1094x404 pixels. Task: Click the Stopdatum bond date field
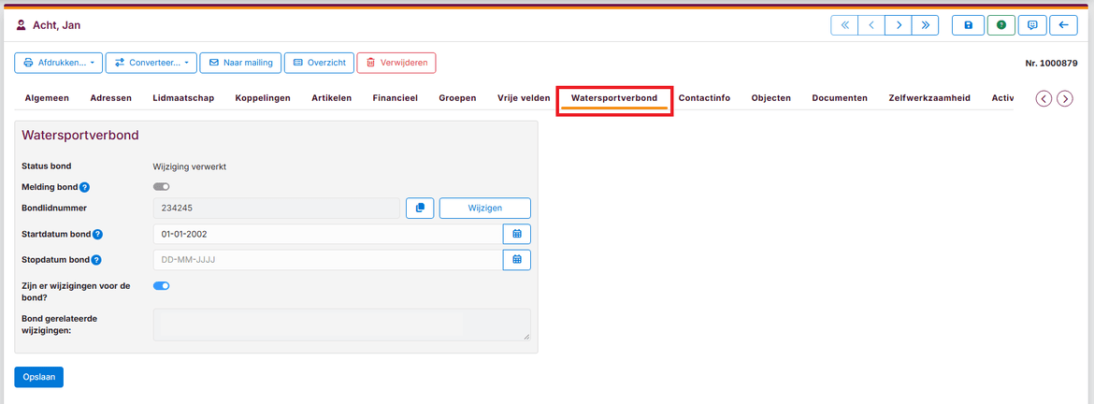pos(328,260)
